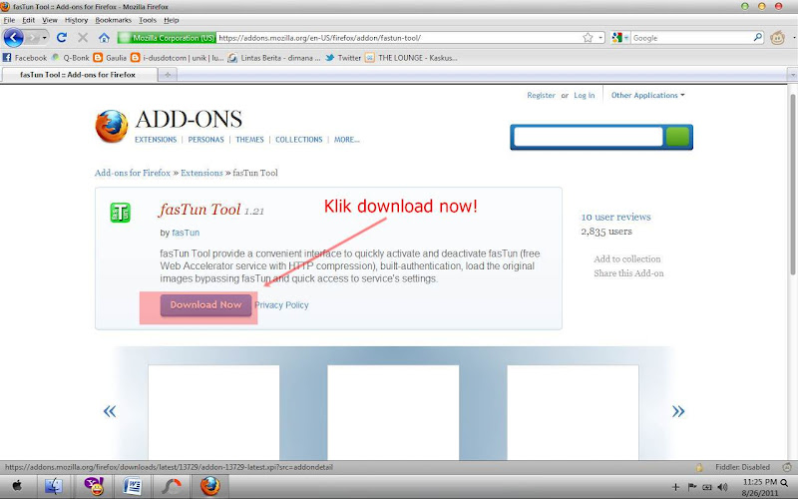Image resolution: width=798 pixels, height=499 pixels.
Task: Click Add to collection
Action: click(x=627, y=259)
